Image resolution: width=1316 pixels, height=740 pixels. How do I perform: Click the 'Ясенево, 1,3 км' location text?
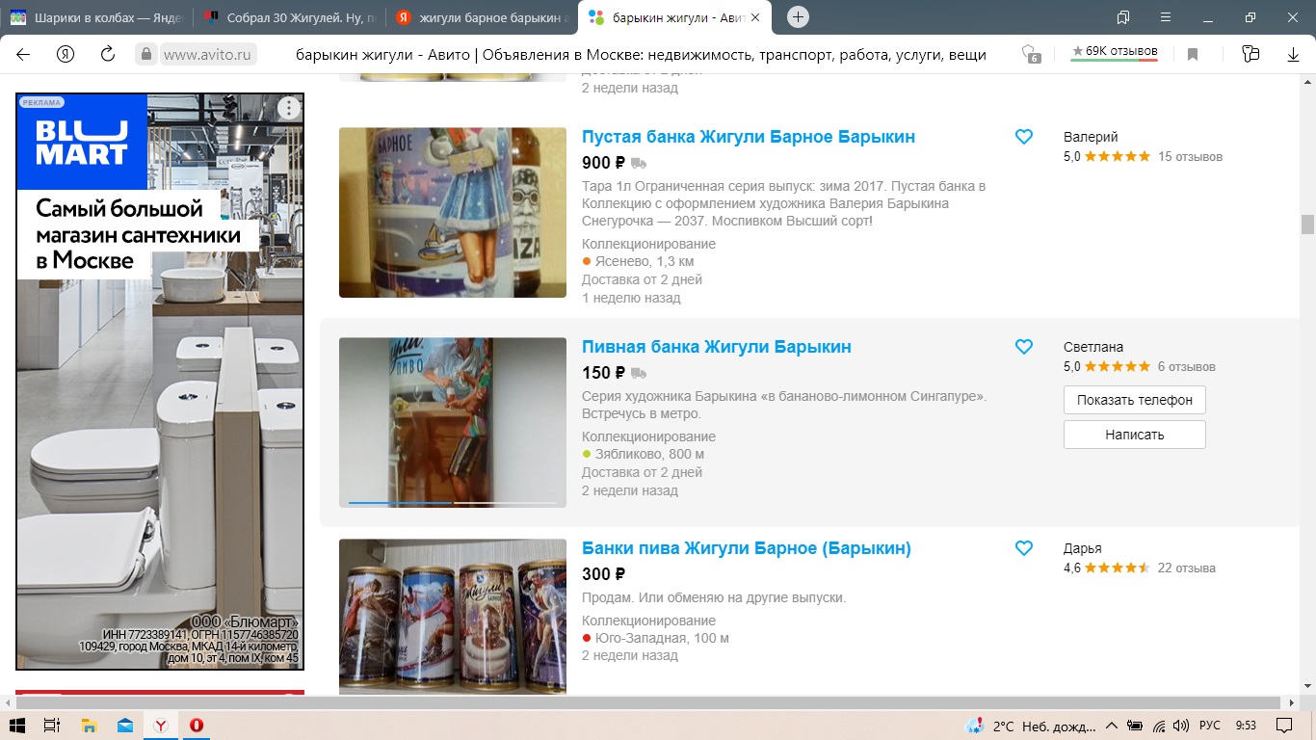645,261
